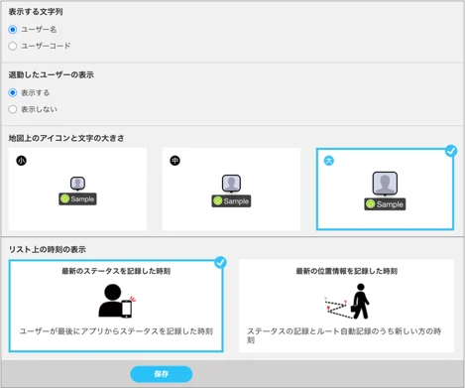
Task: Select the large avatar sample icon
Action: point(385,184)
